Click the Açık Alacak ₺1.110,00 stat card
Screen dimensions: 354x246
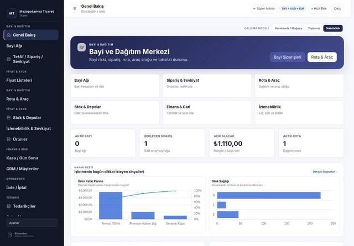click(x=242, y=143)
